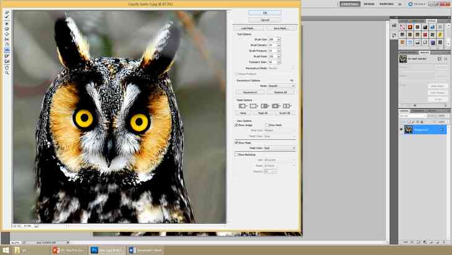Screen dimensions: 452x255
Task: Open the Layers panel tab
Action: click(404, 111)
